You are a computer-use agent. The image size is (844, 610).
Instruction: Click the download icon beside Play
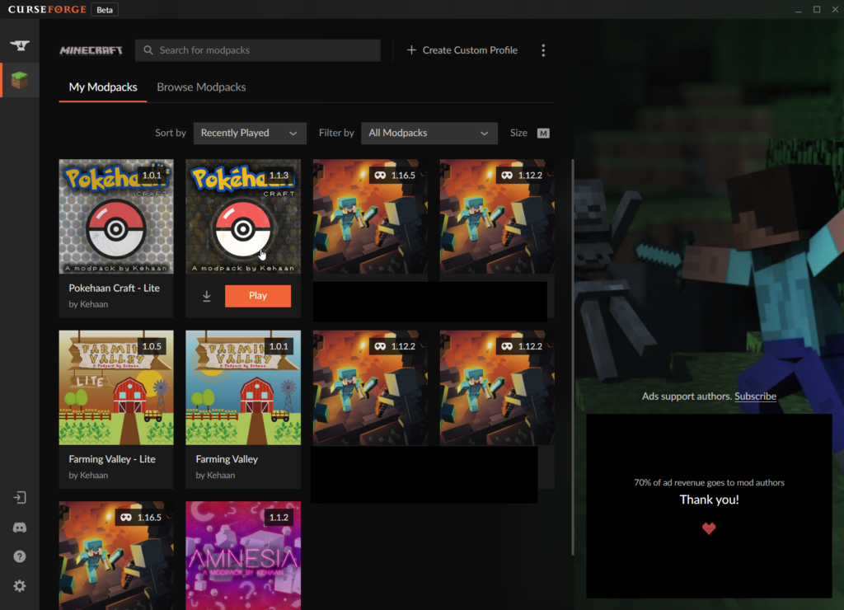pos(207,296)
